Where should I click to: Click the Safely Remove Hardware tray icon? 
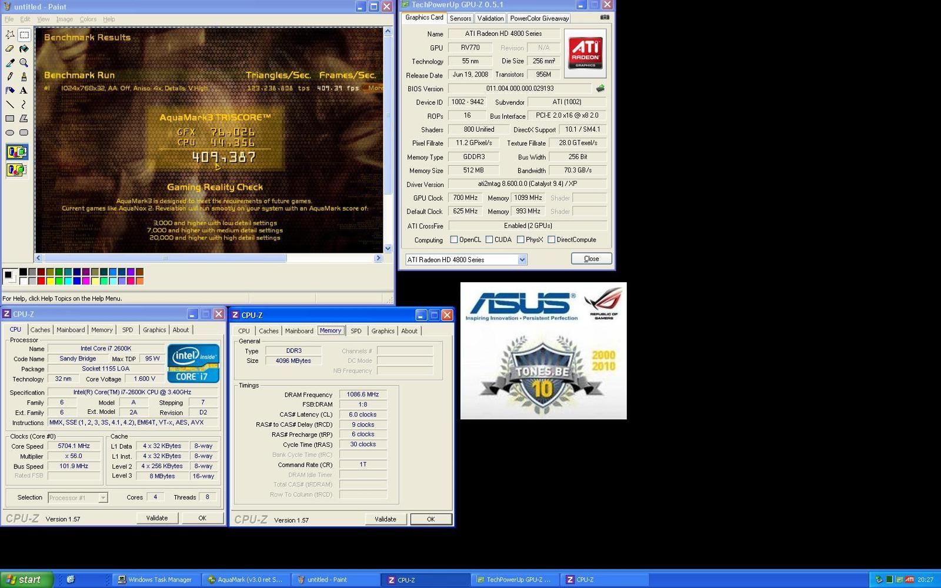click(879, 579)
